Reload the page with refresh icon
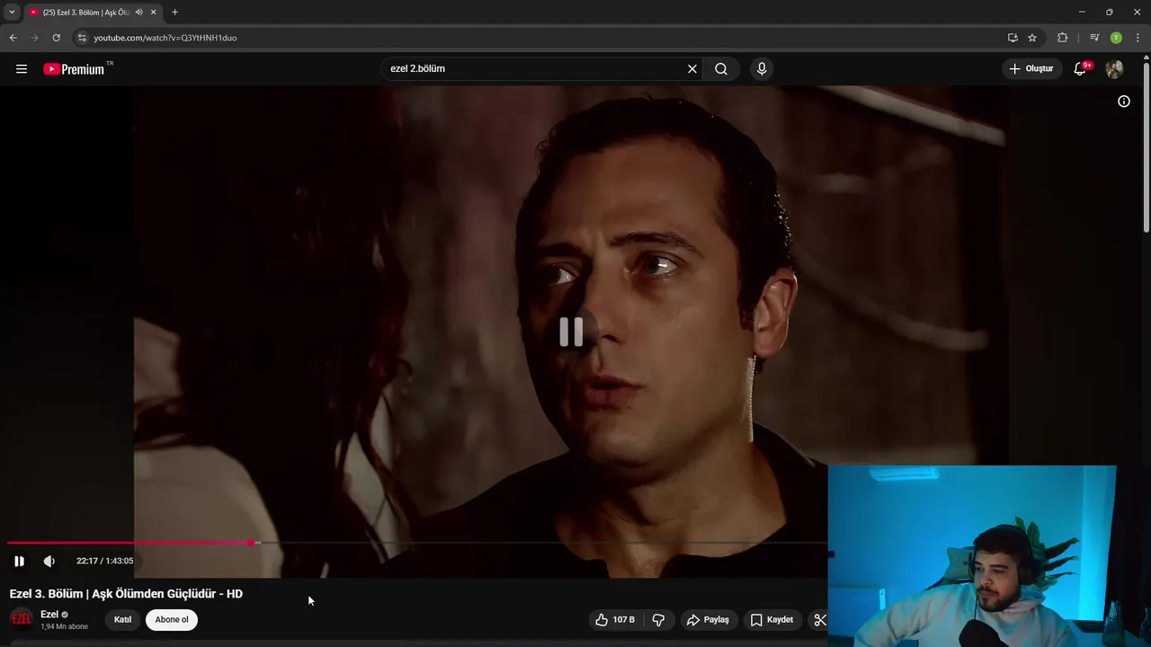 [x=56, y=38]
